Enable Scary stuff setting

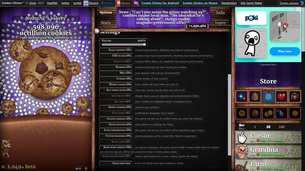(x=116, y=142)
